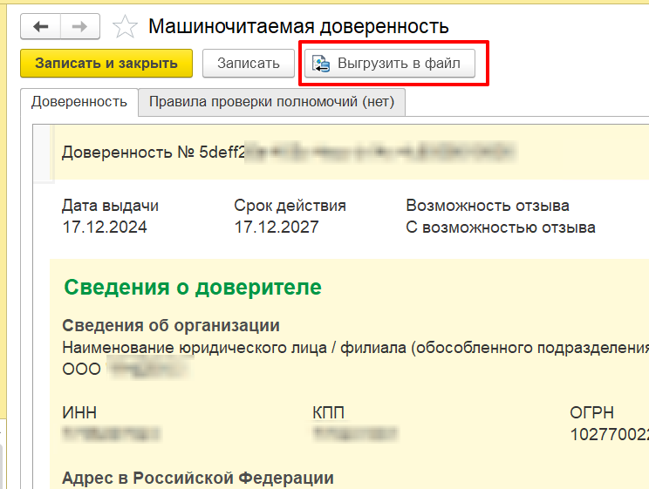Click the 'ОГРН' label
The height and width of the screenshot is (489, 649).
click(x=592, y=412)
